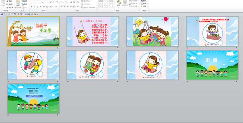Select the 谢谢 slide thumbnail
This screenshot has width=243, height=123.
tap(212, 65)
